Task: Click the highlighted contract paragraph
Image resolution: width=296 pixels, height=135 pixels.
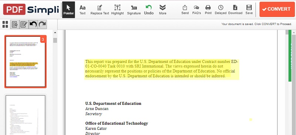Action: point(162,69)
